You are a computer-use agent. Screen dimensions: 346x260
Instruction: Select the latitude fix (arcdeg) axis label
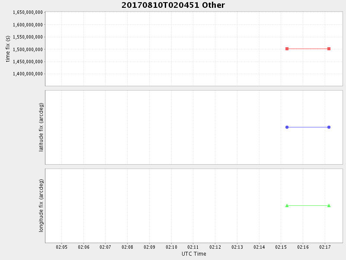pyautogui.click(x=42, y=127)
